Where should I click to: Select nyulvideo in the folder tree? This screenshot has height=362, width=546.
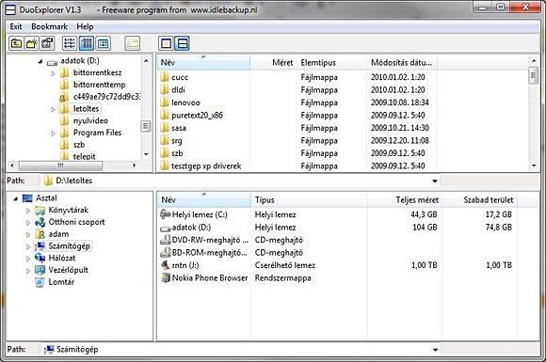point(90,121)
